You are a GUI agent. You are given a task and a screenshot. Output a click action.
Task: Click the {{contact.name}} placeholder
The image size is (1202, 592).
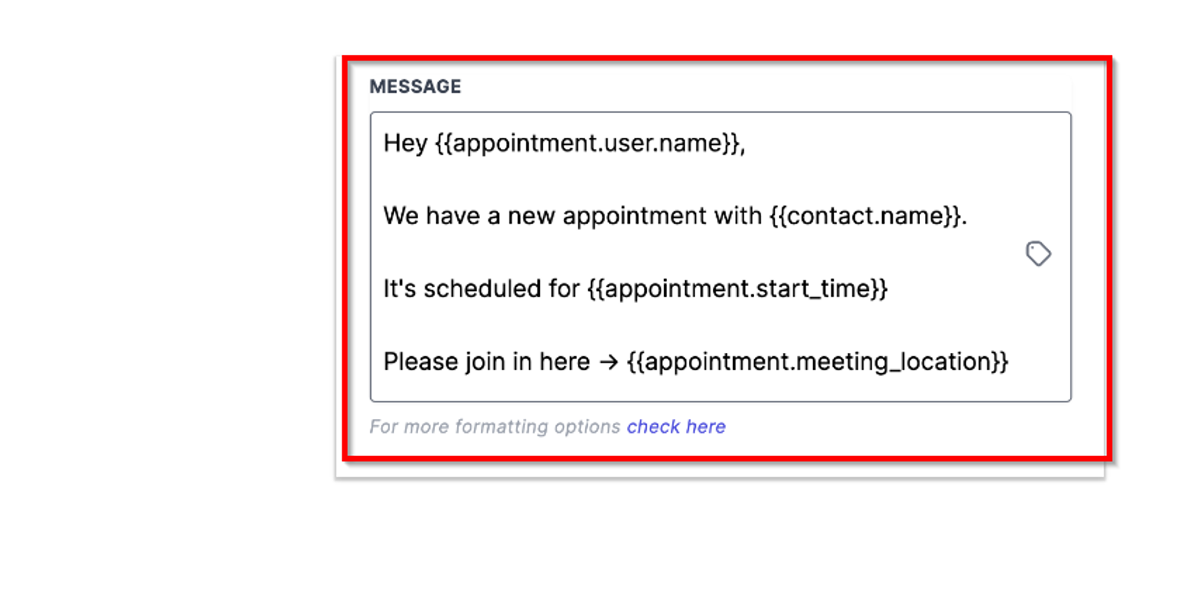pos(865,216)
